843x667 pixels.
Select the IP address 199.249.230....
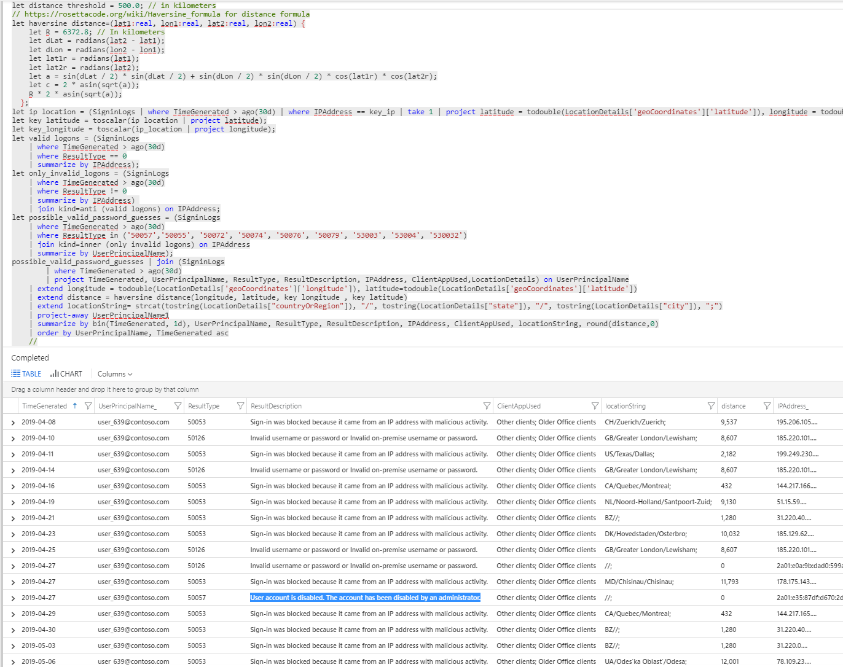pos(798,454)
